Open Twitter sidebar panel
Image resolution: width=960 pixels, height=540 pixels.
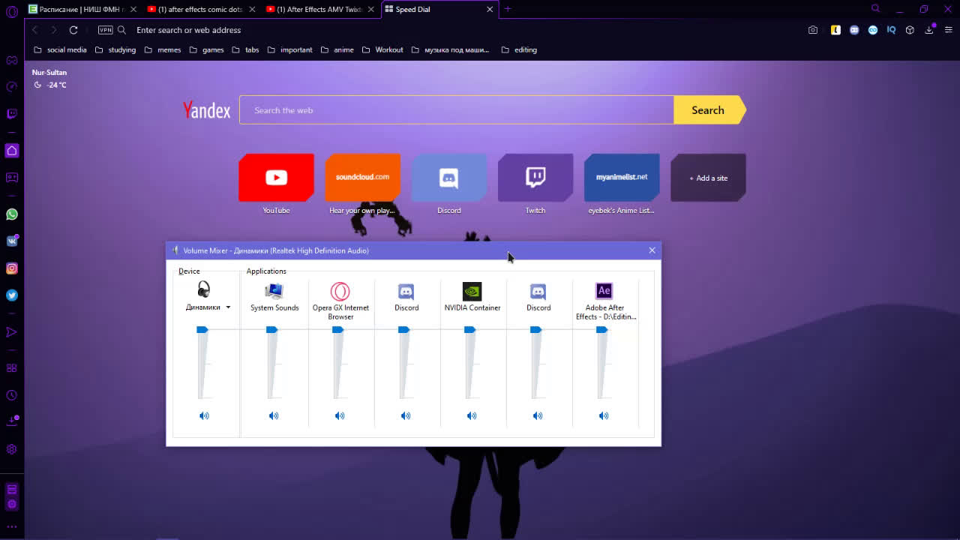[12, 295]
